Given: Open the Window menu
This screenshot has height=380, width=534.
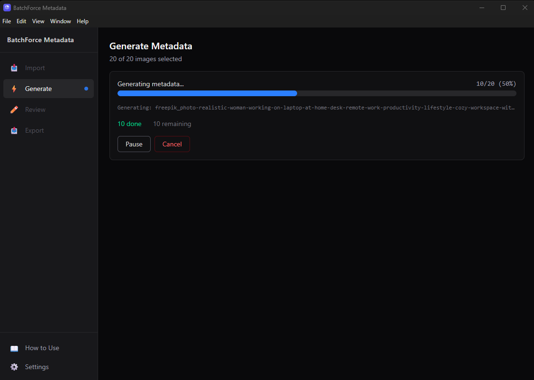Looking at the screenshot, I should pos(60,21).
